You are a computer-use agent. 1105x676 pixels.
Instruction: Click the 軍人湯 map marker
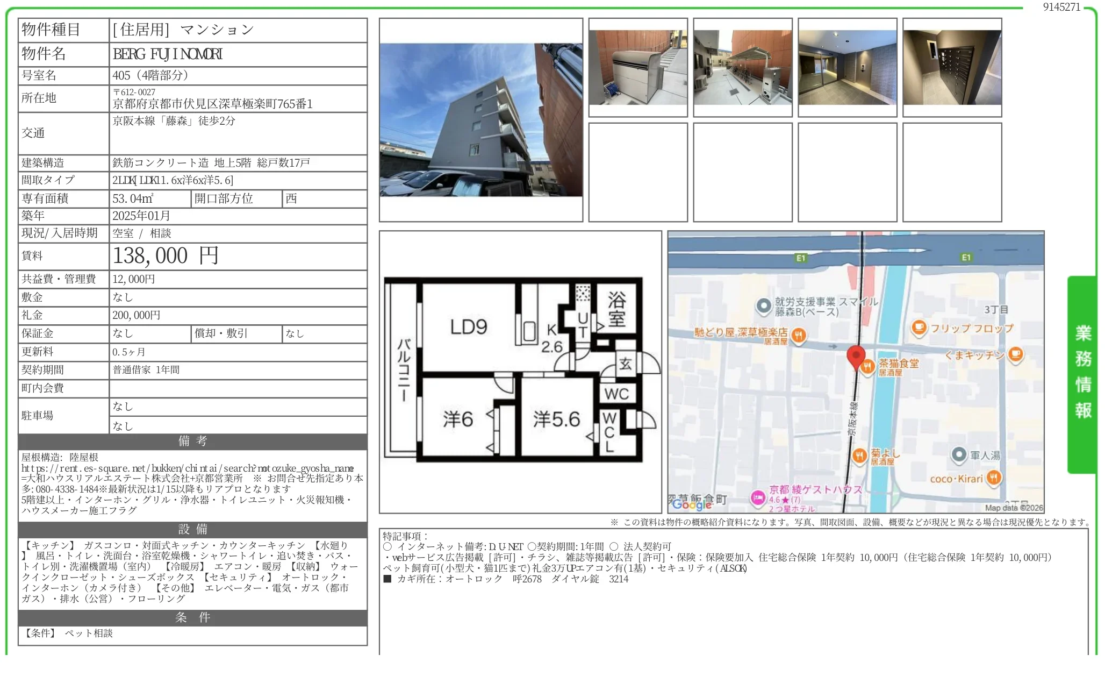(x=959, y=455)
